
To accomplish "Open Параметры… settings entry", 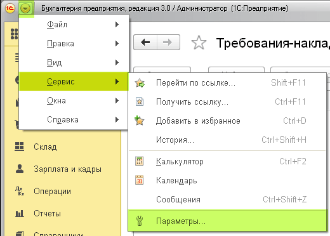I will click(x=227, y=221).
